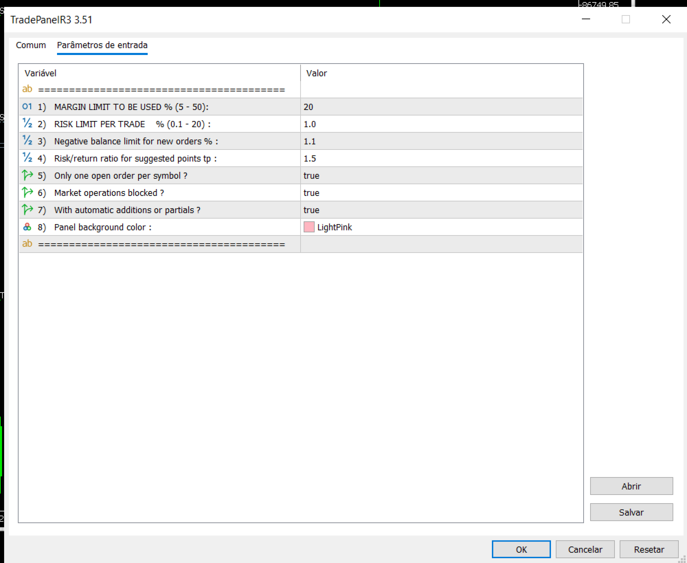Toggle true value for Market operations blocked

pos(441,192)
